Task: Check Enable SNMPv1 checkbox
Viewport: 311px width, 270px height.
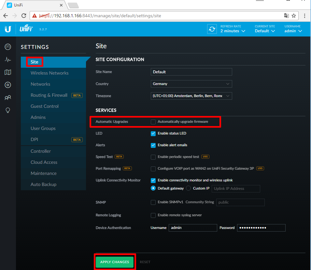Action: click(x=153, y=202)
